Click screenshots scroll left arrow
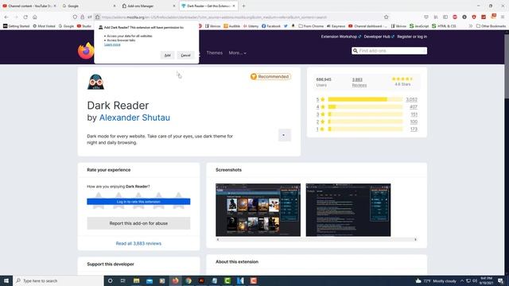Screen dimensions: 509x286 [218, 240]
